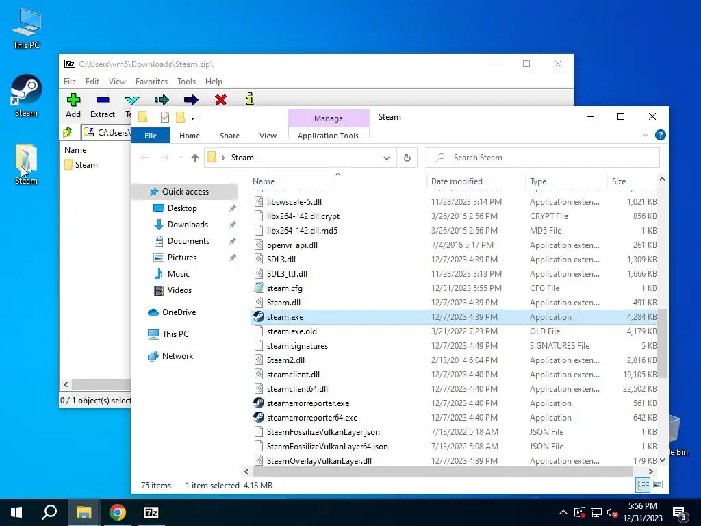
Task: Click the Add button in 7-Zip toolbar
Action: tap(73, 105)
